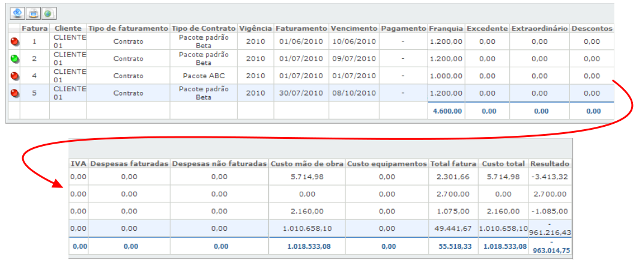Click the refresh icon in the toolbar
This screenshot has height=265, width=636.
[x=17, y=13]
